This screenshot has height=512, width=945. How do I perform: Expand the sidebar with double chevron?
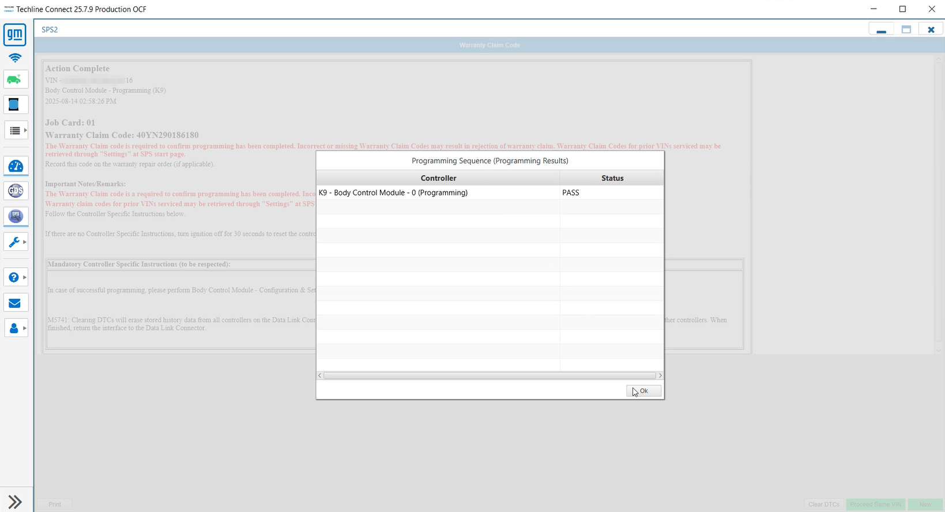(15, 502)
